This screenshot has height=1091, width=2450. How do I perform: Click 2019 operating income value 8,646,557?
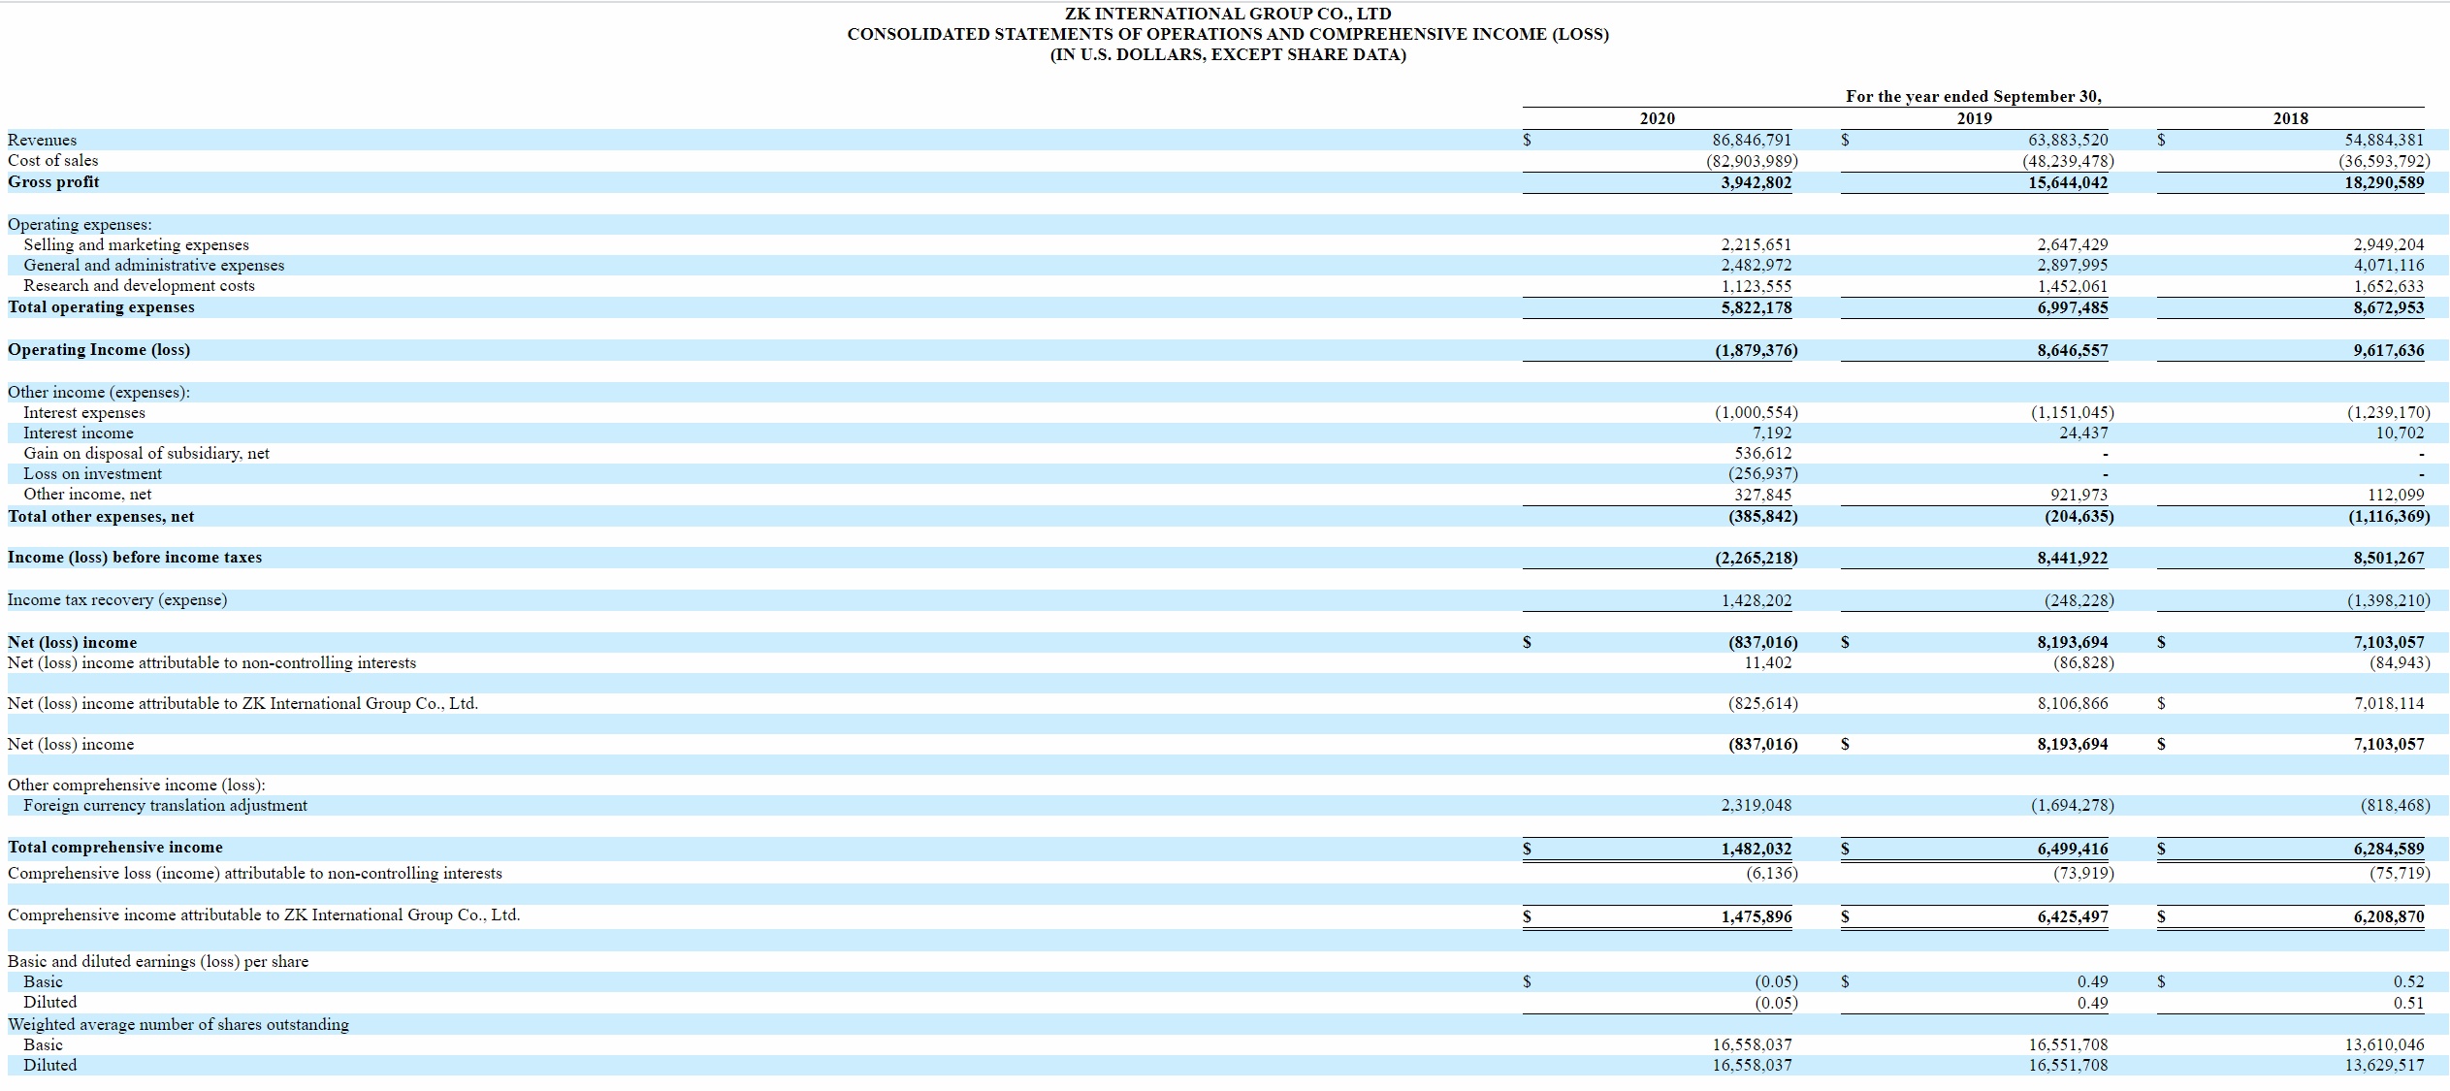click(x=2072, y=350)
